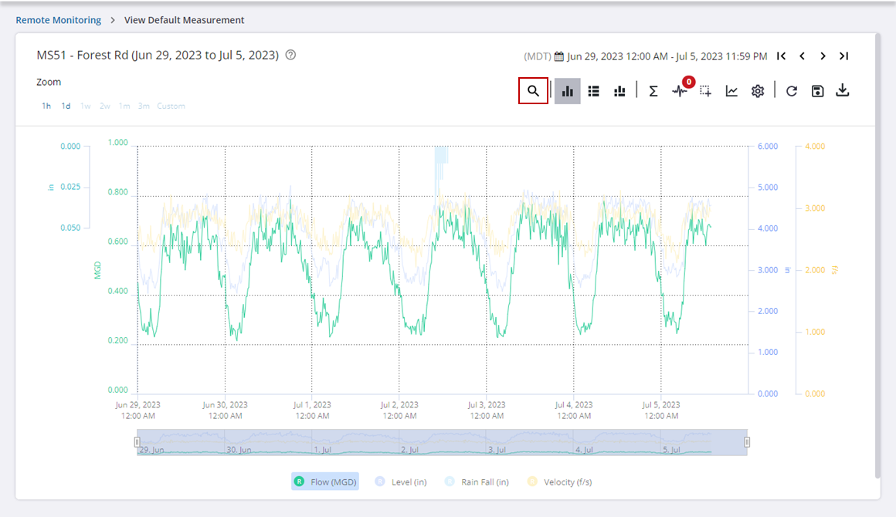Open Remote Monitoring breadcrumb link

point(58,20)
